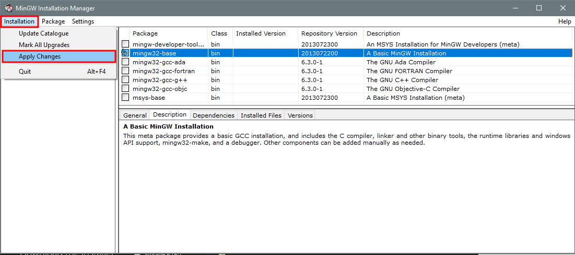Click repository version 2013072200 cell

coord(320,53)
